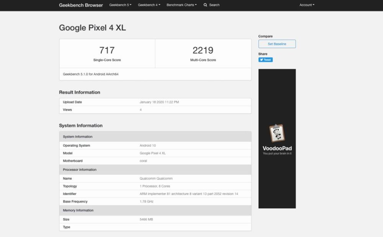The height and width of the screenshot is (237, 383).
Task: Expand the Account menu
Action: [x=307, y=5]
